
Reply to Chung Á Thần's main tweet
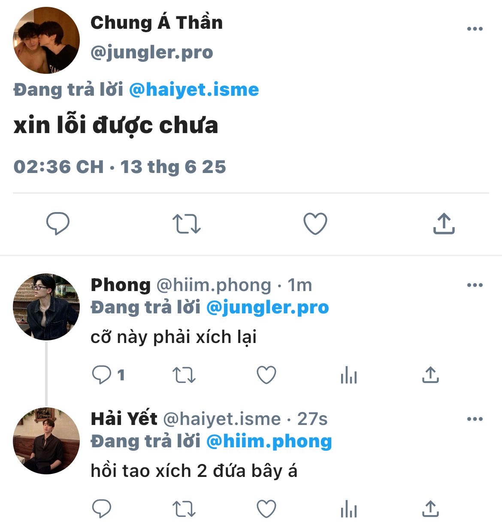(x=58, y=223)
